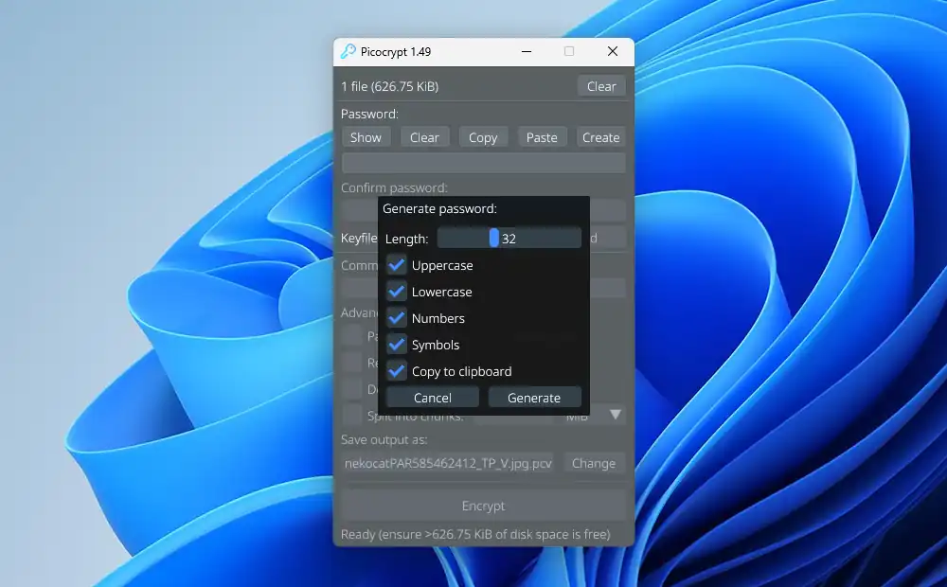Clear the password with the Clear button
947x587 pixels.
click(x=424, y=137)
